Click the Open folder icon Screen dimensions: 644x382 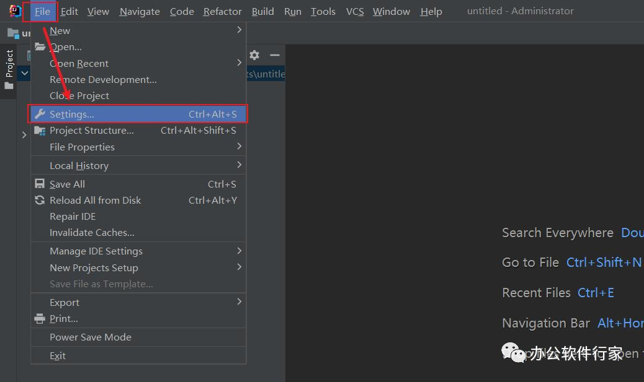click(x=40, y=46)
